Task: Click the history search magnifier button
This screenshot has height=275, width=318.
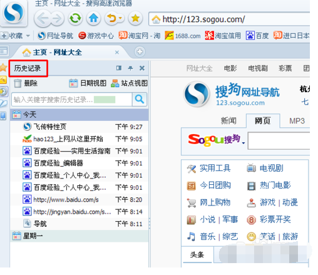Action: 140,100
